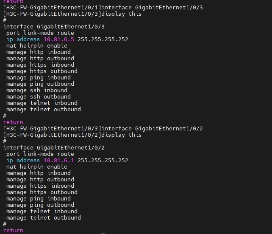This screenshot has height=234, width=272.
Task: Click subnet mask next to 10.81.6.1
Action: (103, 161)
